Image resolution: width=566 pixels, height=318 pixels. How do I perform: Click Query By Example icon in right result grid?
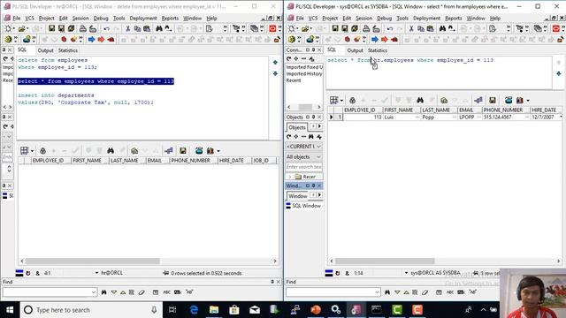pyautogui.click(x=444, y=100)
